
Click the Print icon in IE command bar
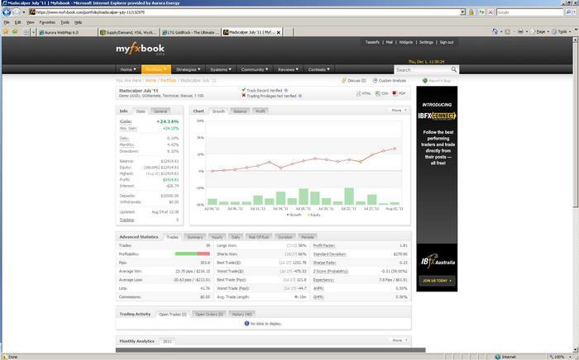pyautogui.click(x=520, y=31)
